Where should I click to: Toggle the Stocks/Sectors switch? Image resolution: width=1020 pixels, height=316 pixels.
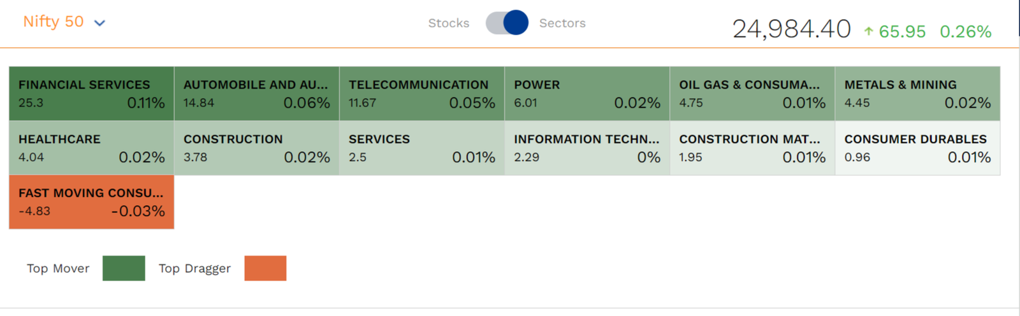[x=507, y=23]
